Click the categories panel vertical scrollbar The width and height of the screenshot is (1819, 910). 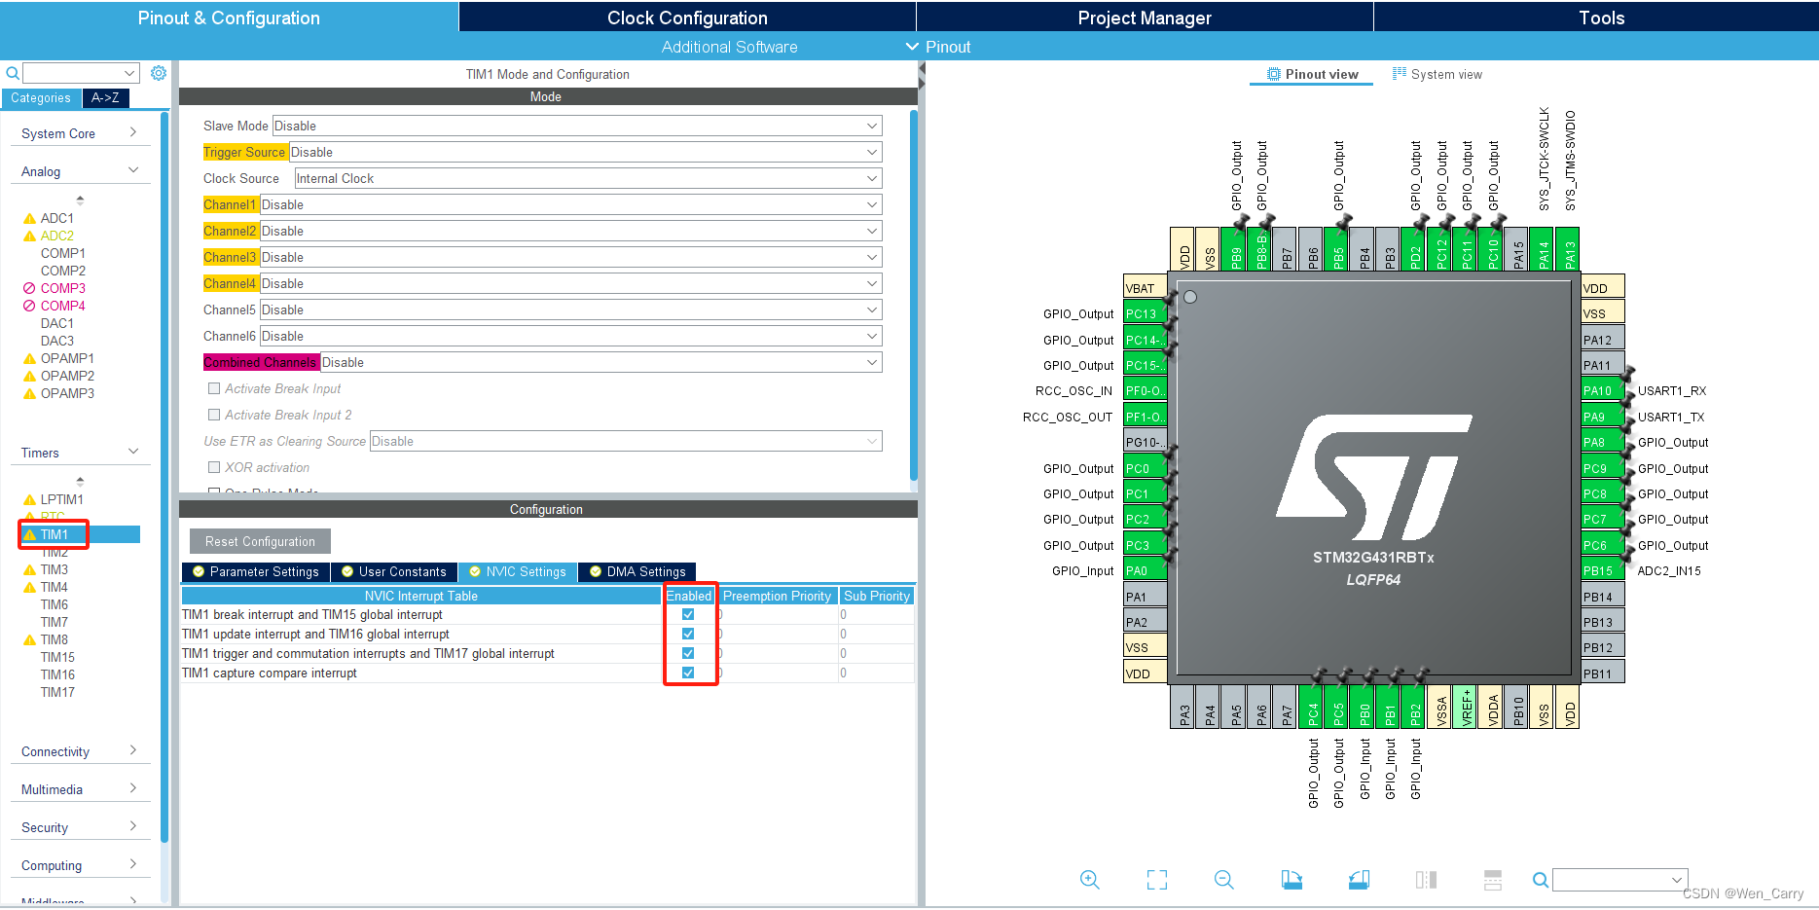pos(164,477)
